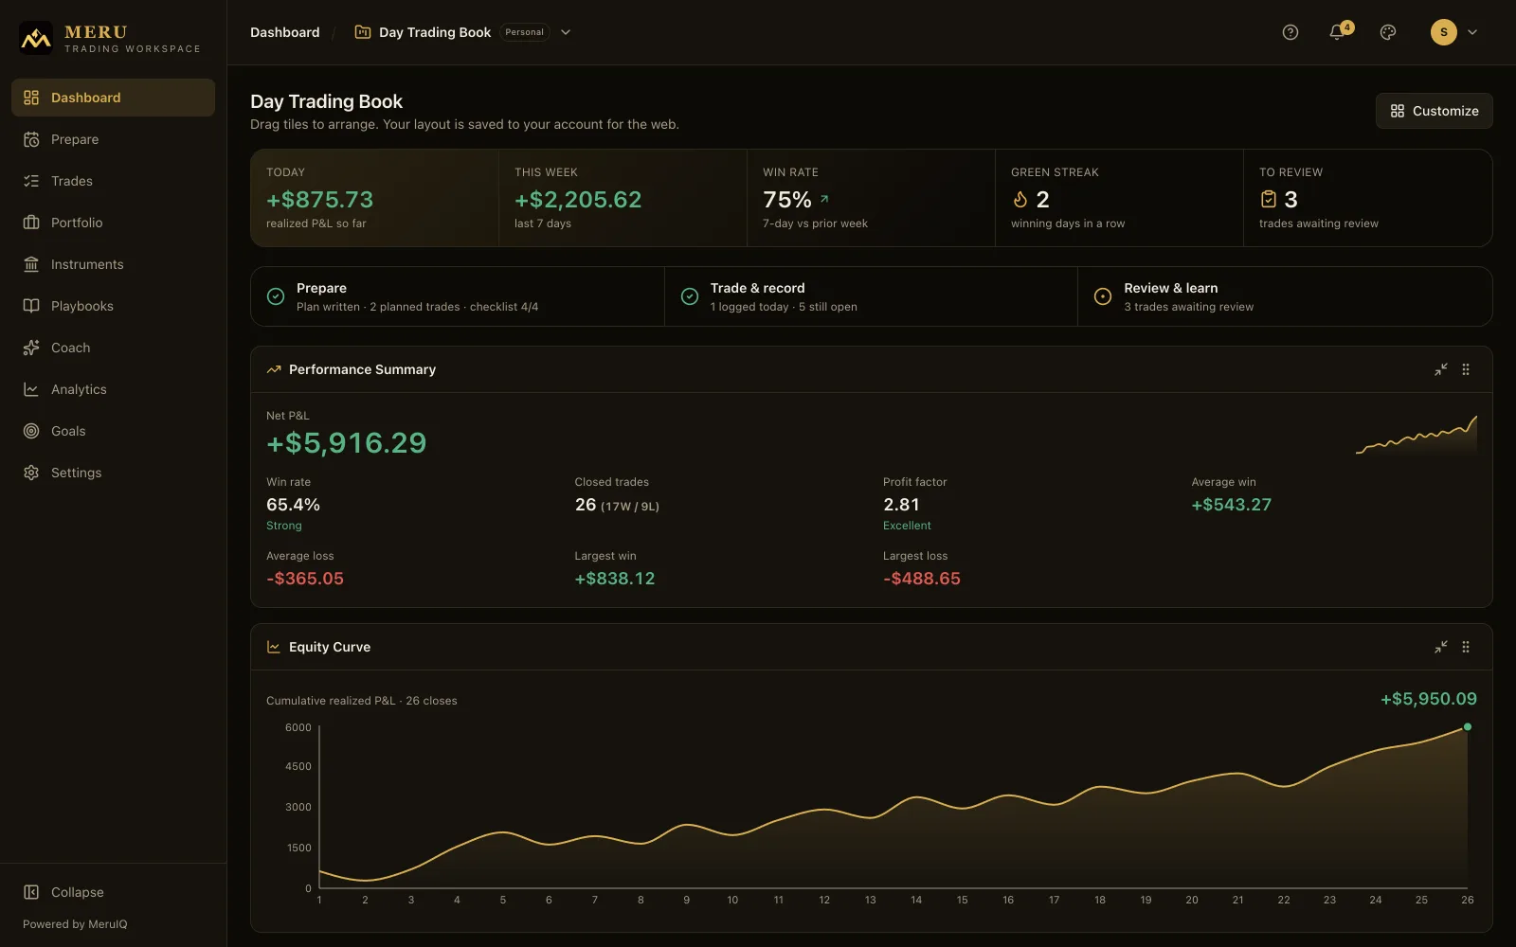The height and width of the screenshot is (947, 1516).
Task: Click the user avatar S
Action: coord(1443,32)
